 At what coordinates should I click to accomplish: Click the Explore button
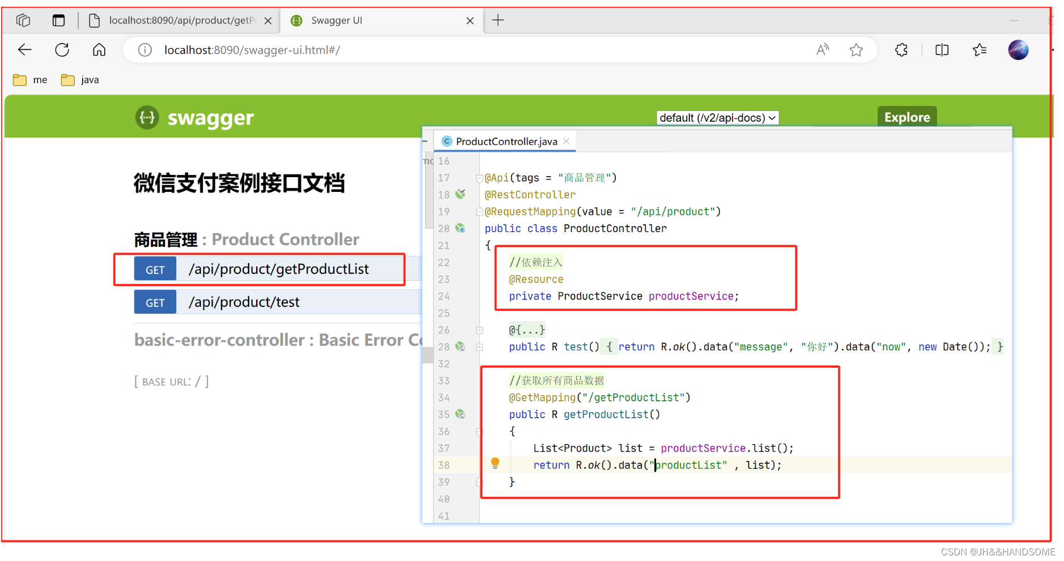(x=907, y=117)
